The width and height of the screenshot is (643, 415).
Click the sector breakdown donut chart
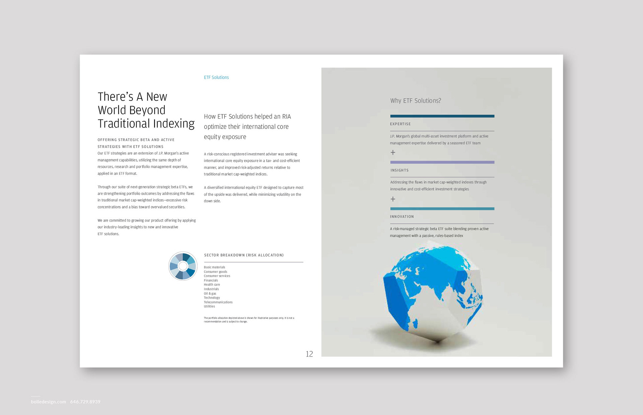coord(183,266)
